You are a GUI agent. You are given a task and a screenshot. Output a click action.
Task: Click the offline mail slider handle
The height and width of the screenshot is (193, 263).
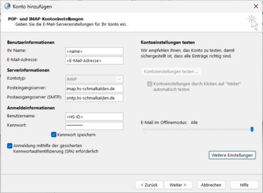coord(252,129)
